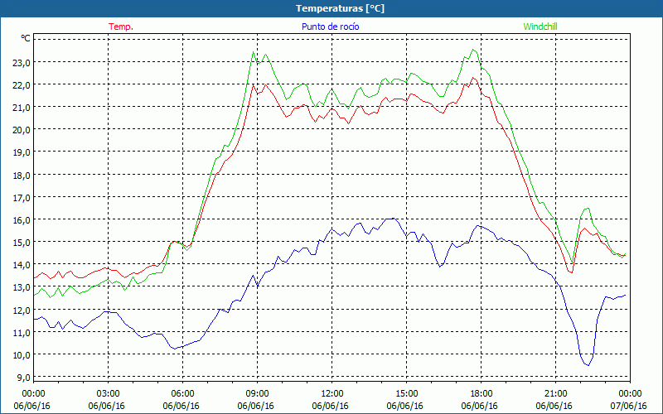The image size is (663, 414).
Task: Select the red 'Temp.' legend label
Action: coord(121,26)
